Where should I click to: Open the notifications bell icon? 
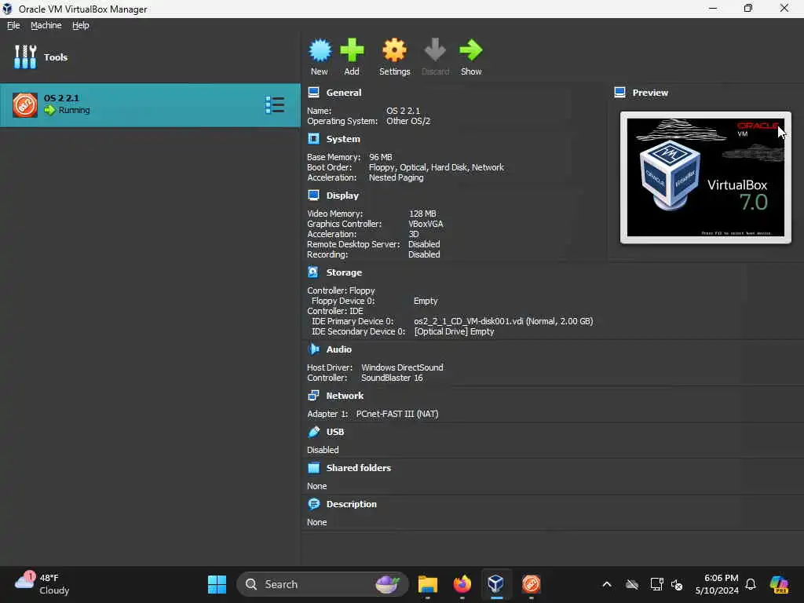[x=751, y=584]
